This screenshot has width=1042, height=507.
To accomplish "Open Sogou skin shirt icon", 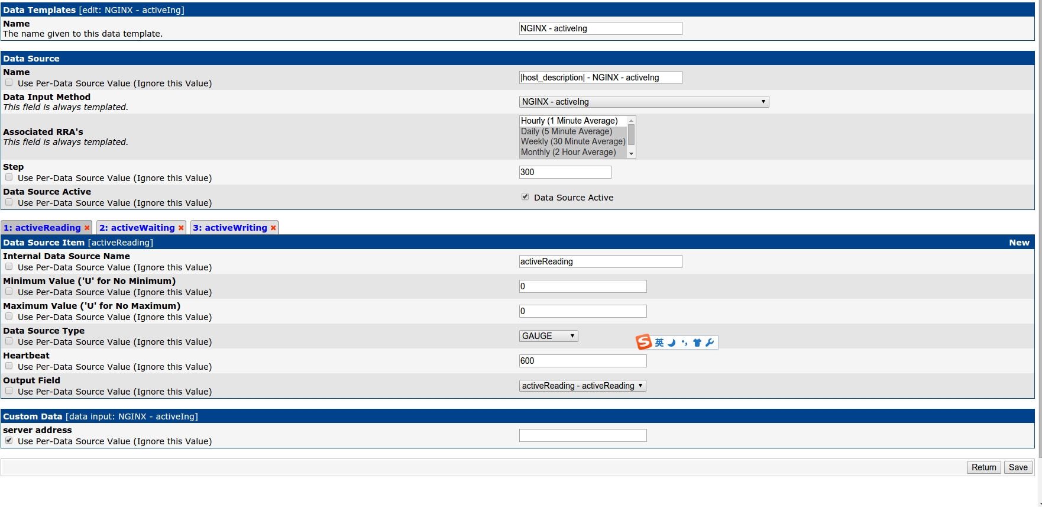I will (x=697, y=343).
